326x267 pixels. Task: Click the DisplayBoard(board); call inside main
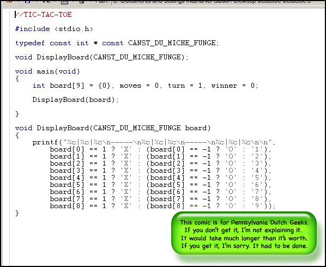75,100
